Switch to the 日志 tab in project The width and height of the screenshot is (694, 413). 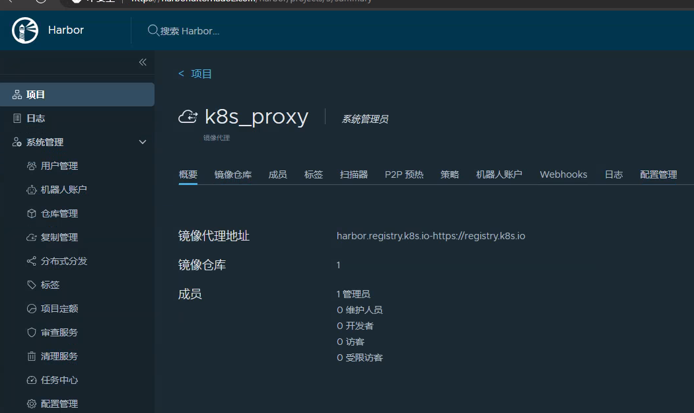pos(613,174)
